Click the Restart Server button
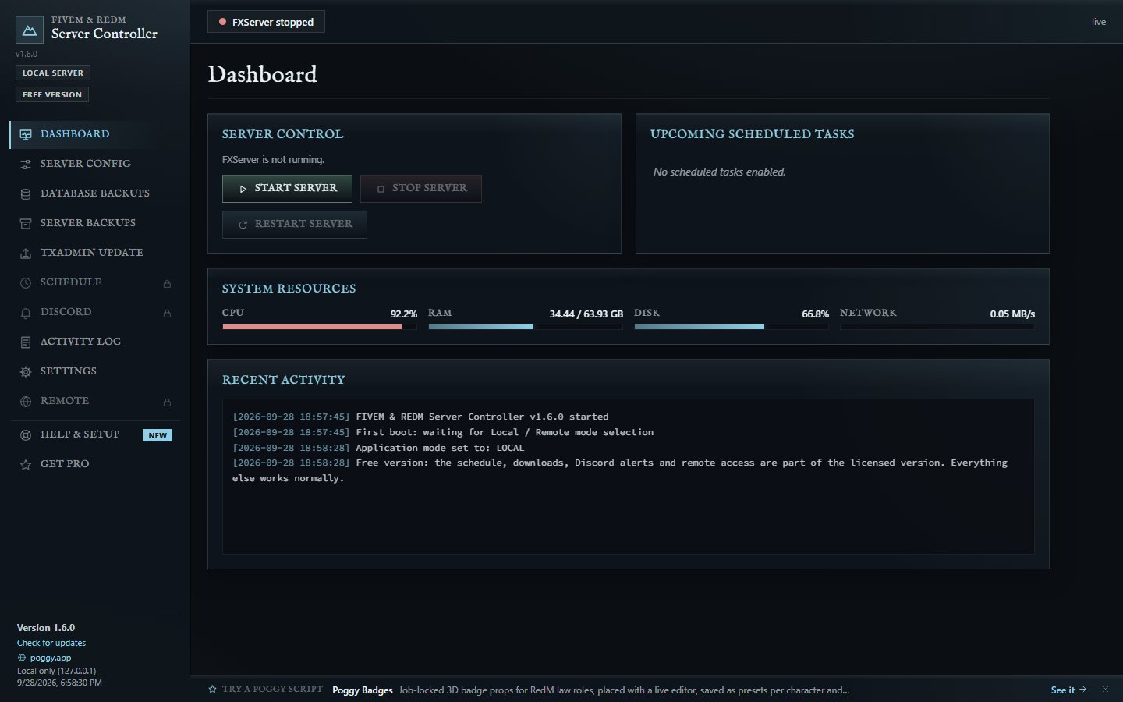 pyautogui.click(x=295, y=225)
